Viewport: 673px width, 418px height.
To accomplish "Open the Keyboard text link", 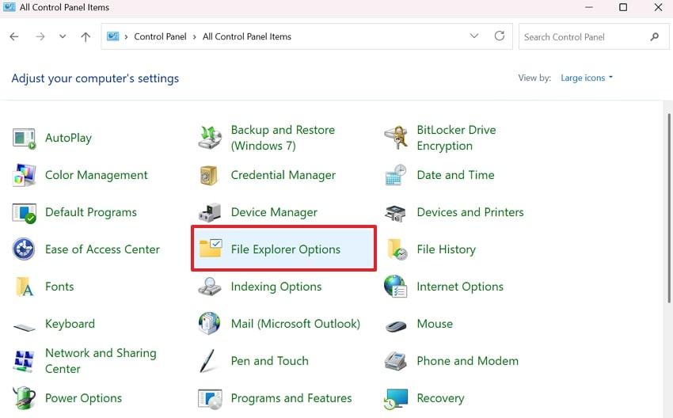I will 70,324.
